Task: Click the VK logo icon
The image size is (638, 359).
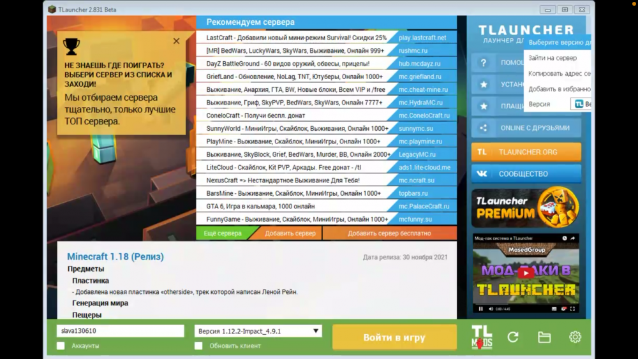Action: pos(482,173)
